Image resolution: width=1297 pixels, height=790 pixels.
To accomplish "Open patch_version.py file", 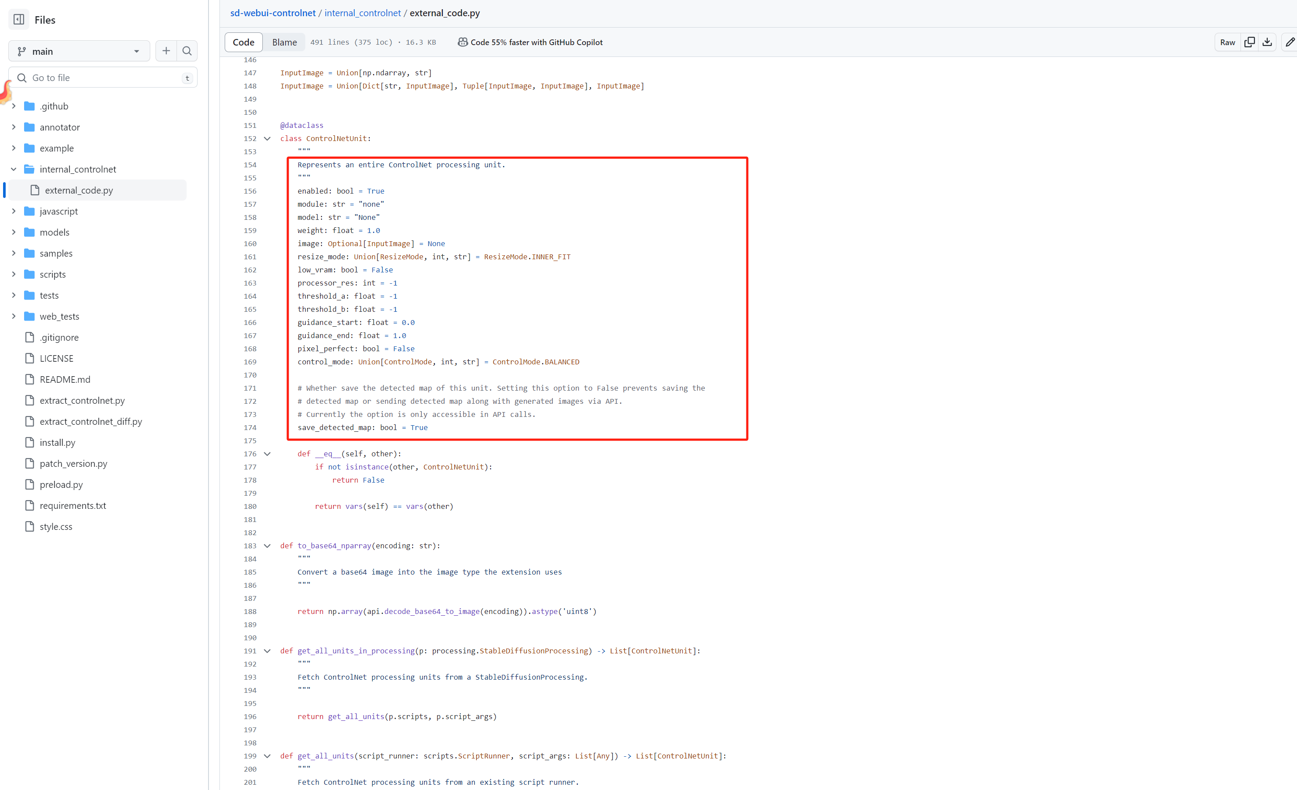I will click(x=73, y=464).
